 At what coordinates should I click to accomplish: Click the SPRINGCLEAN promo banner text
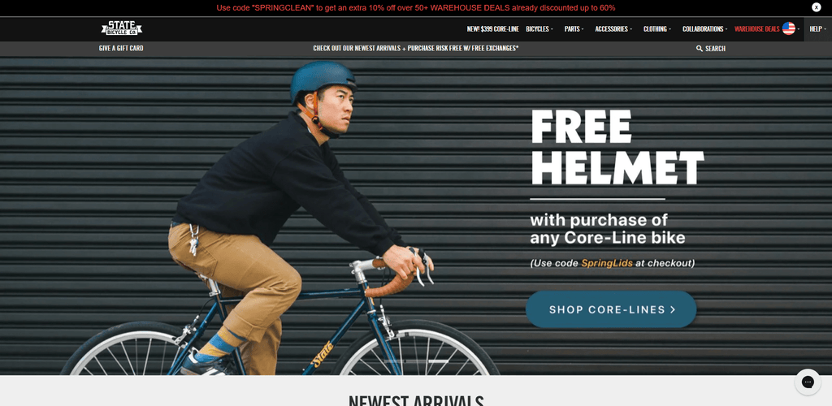415,8
